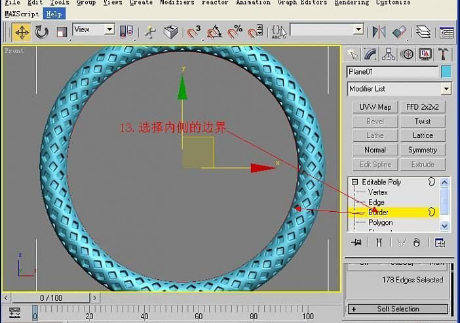The width and height of the screenshot is (460, 323).
Task: Open the Customize menu
Action: click(393, 3)
